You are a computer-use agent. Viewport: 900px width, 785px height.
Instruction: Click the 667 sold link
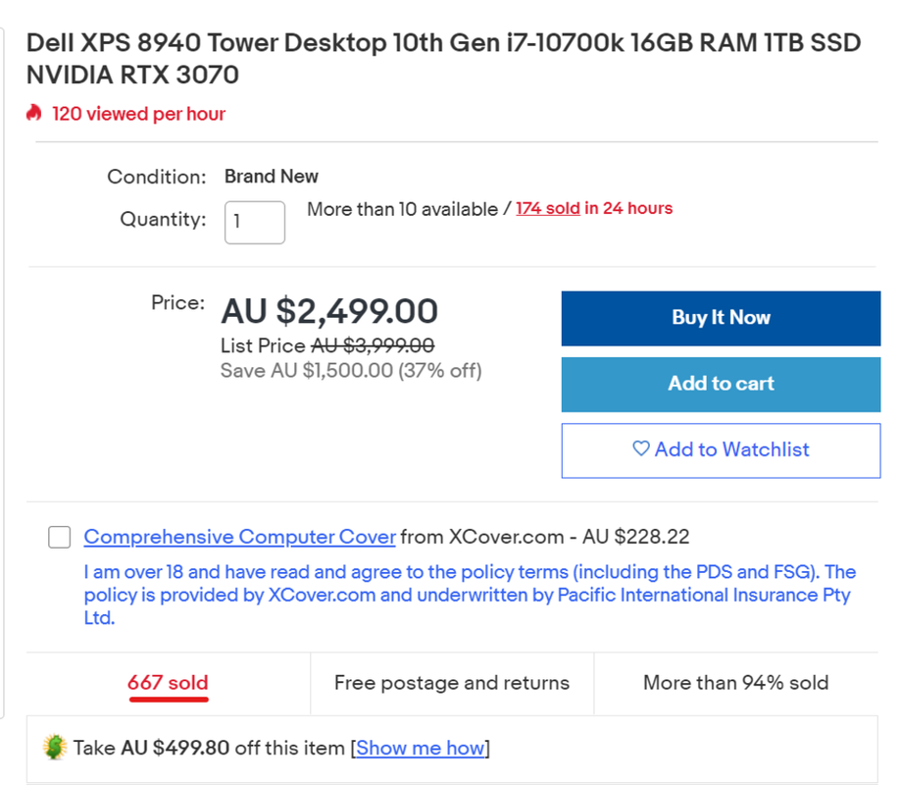pyautogui.click(x=168, y=683)
